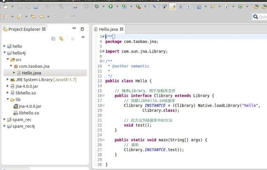
Task: Fold the main method at line 25
Action: click(103, 140)
